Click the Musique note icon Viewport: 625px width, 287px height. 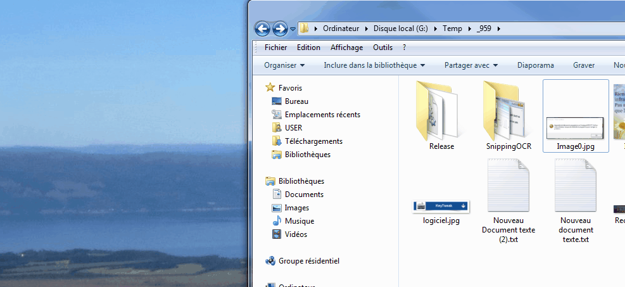click(x=277, y=221)
